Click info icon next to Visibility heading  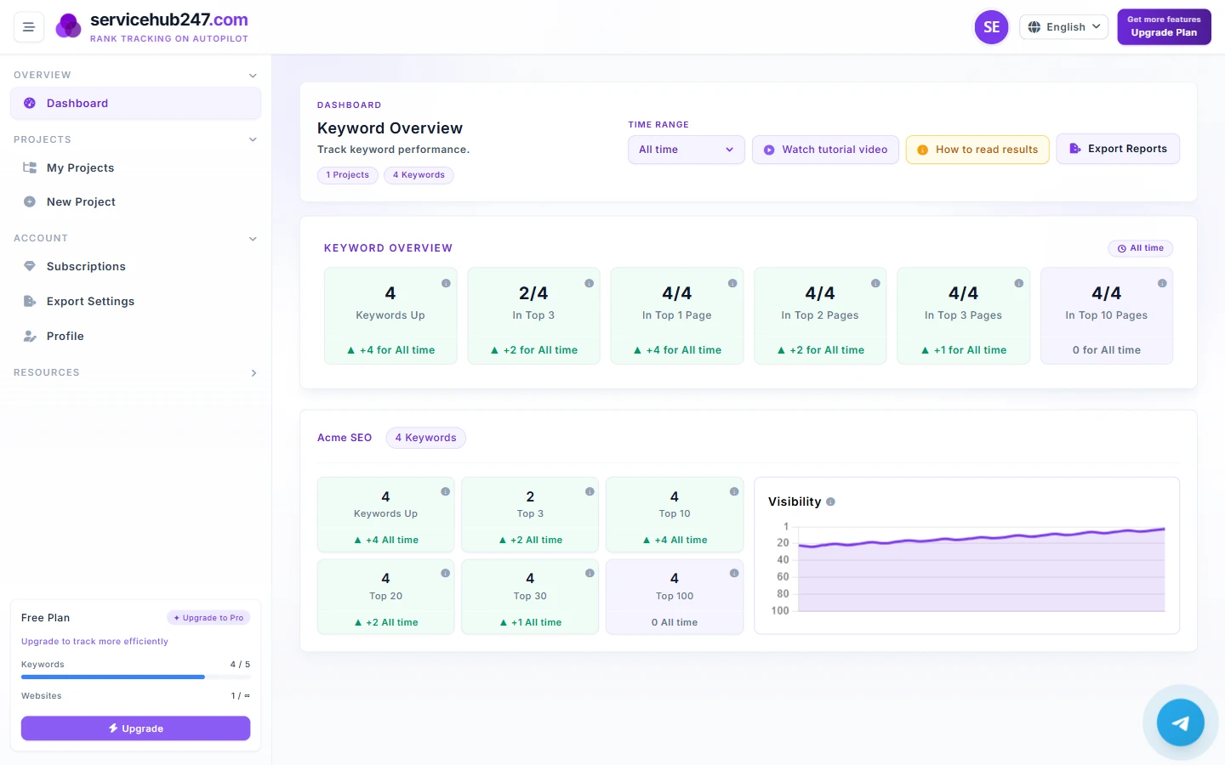click(x=830, y=501)
